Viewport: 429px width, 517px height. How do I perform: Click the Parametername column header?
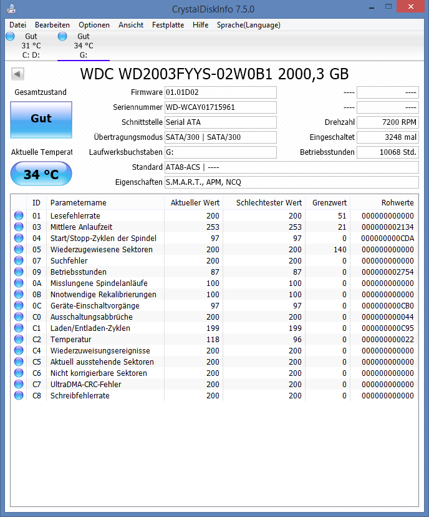[x=105, y=202]
